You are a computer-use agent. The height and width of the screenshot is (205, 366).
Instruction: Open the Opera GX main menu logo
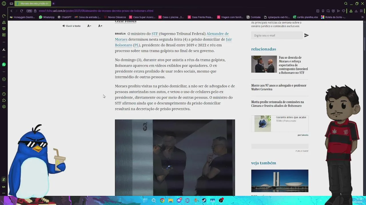pyautogui.click(x=4, y=3)
